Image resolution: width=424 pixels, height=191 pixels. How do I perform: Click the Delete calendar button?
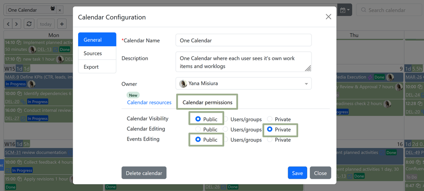[144, 173]
